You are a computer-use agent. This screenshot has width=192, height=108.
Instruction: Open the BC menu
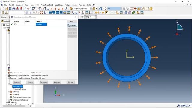[37, 5]
